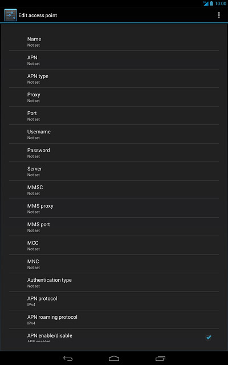Choose an Authentication type option

click(x=114, y=283)
